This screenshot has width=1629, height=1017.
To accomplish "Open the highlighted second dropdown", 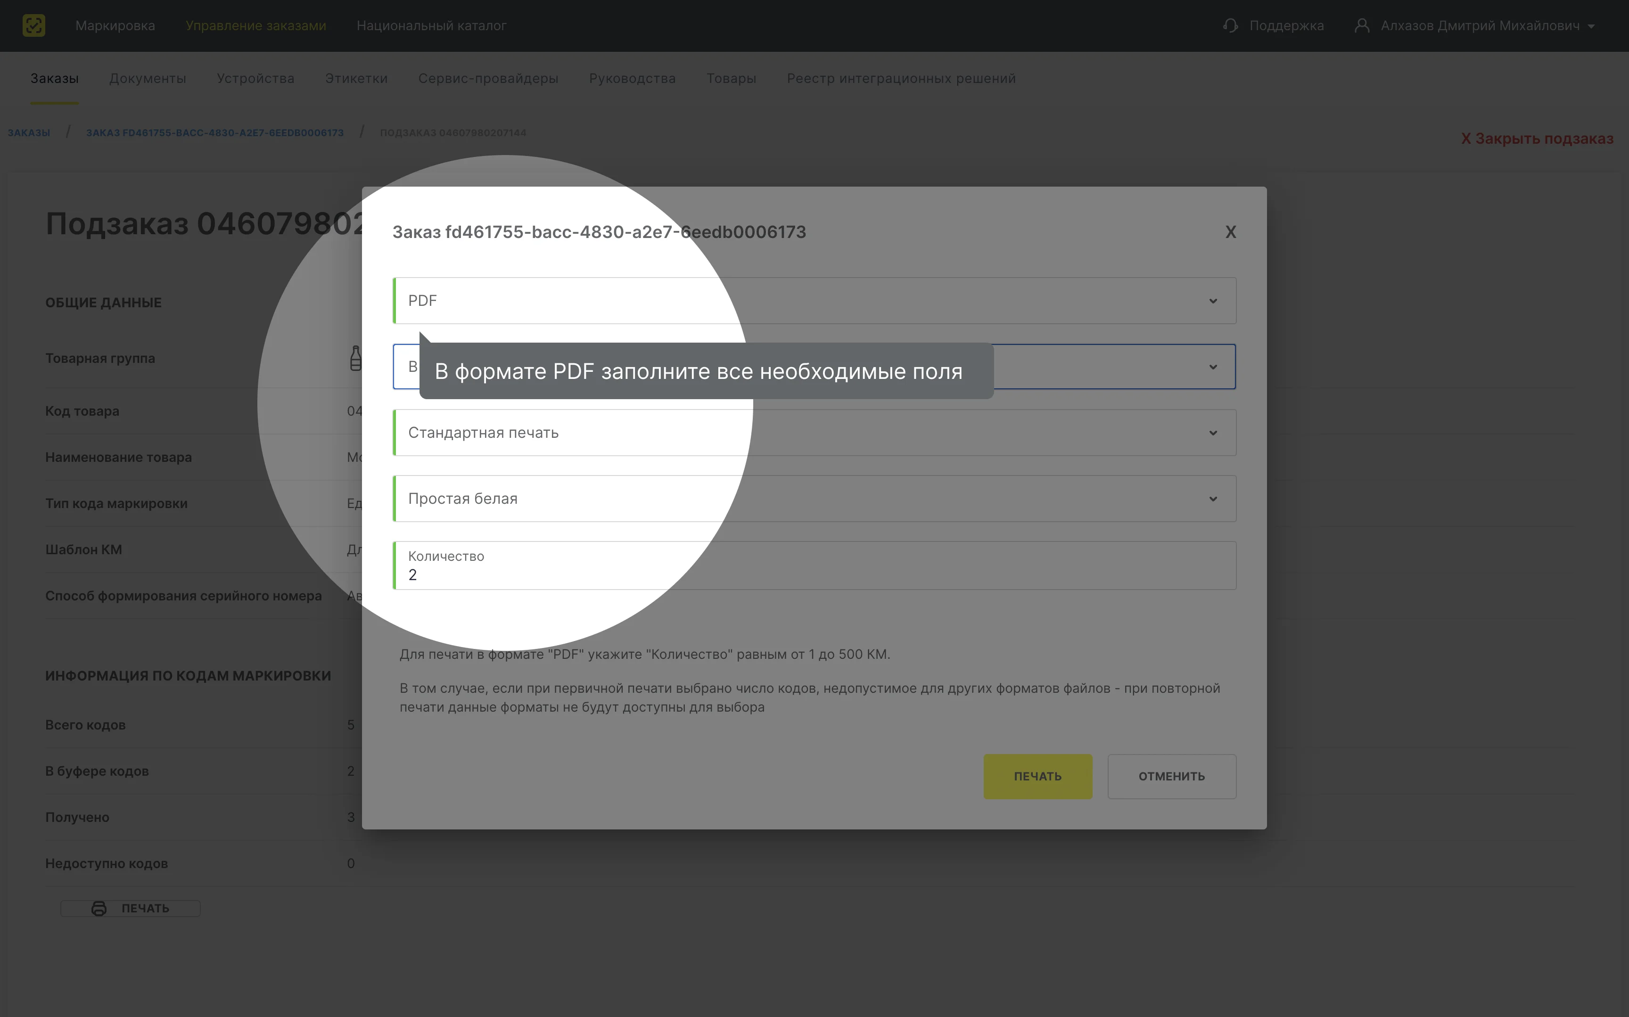I will pos(814,367).
